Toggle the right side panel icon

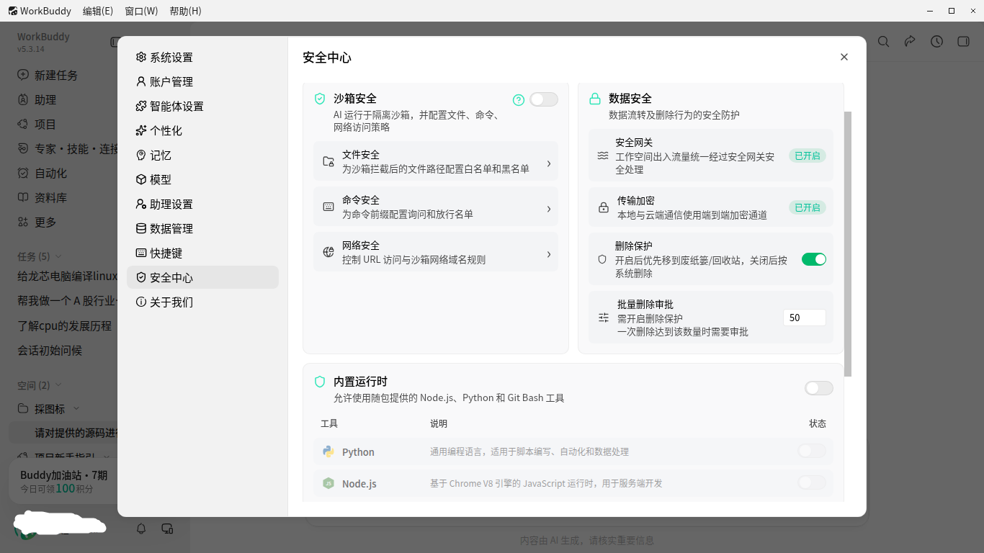963,42
